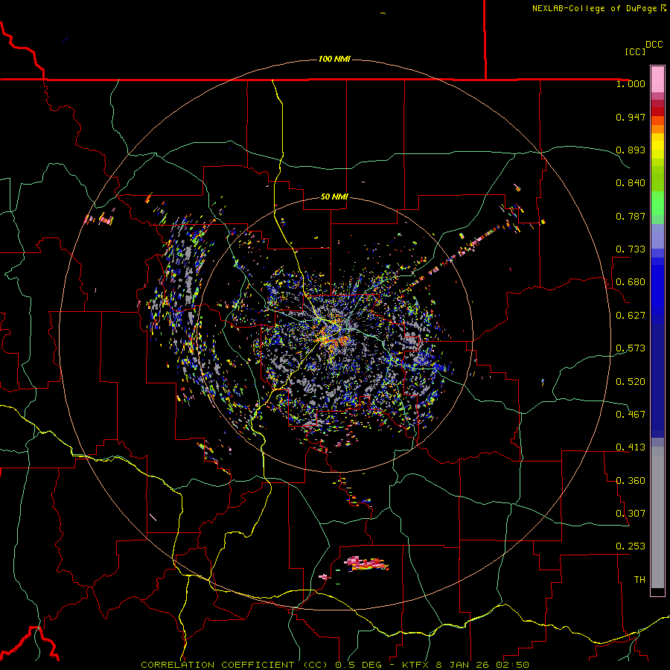Click the 0.733 scale value

631,249
